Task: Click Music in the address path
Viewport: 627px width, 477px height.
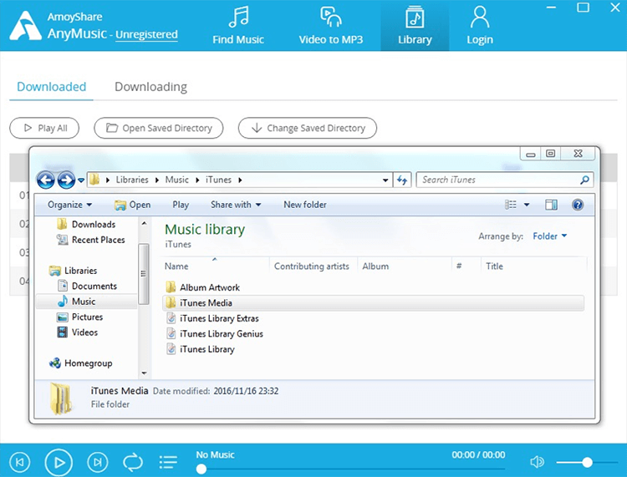Action: 176,180
